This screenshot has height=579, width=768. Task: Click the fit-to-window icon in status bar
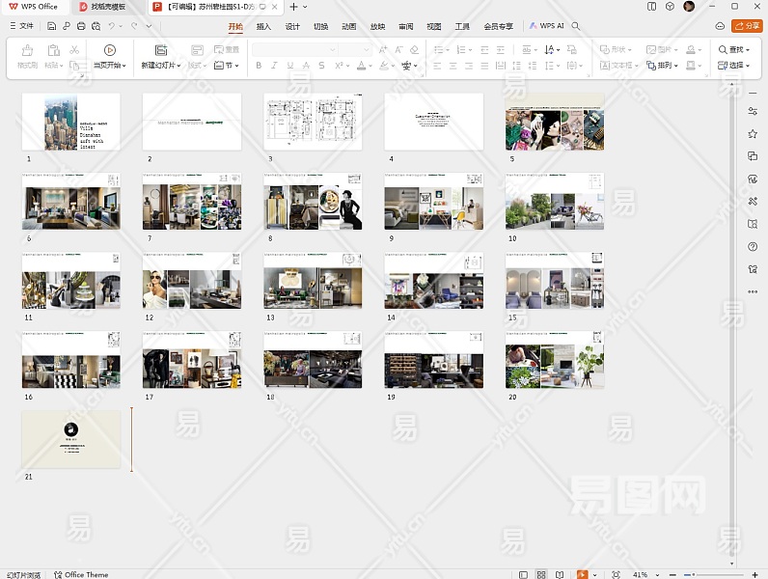(616, 574)
